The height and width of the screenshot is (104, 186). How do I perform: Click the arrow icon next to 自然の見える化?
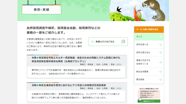coord(160,53)
